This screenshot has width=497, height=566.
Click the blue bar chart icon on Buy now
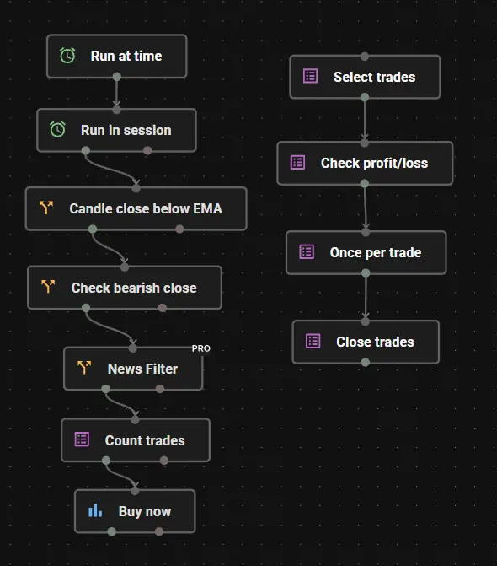click(95, 511)
